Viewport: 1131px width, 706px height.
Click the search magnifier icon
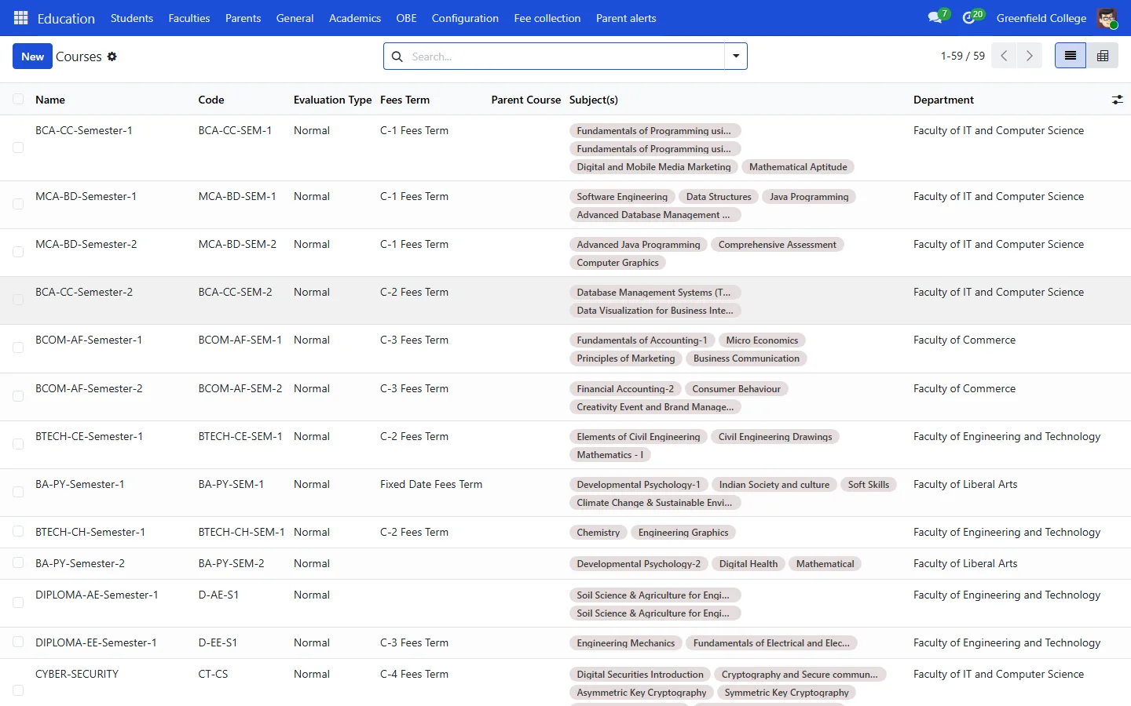pos(397,56)
